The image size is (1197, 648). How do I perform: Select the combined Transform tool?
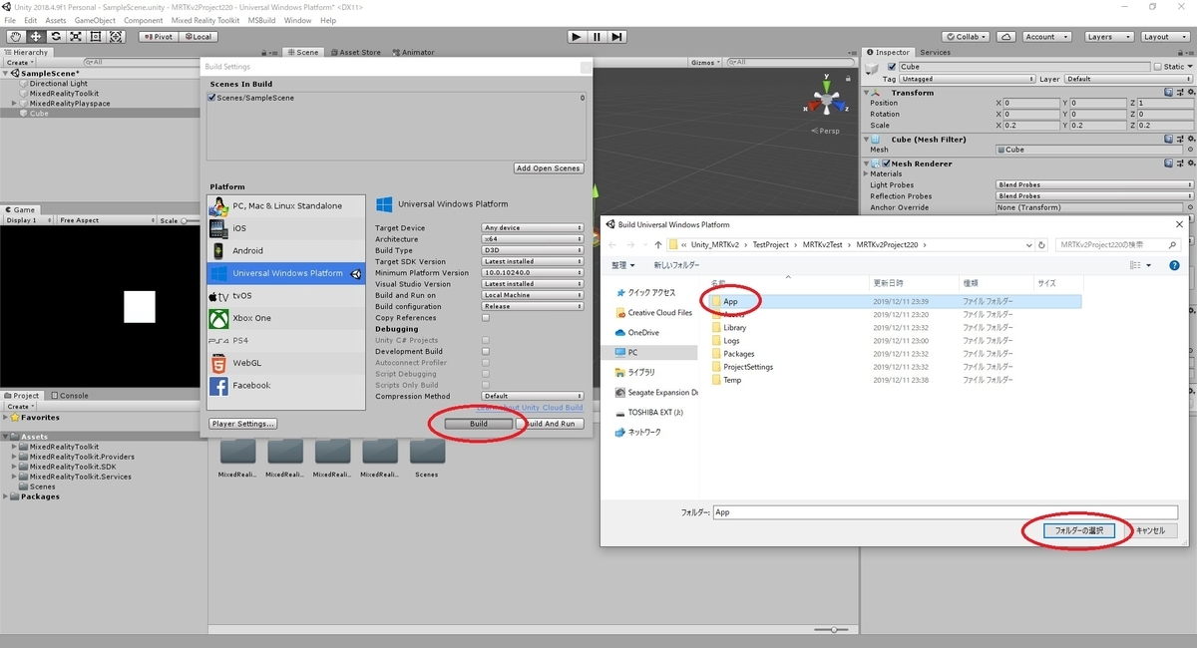coord(116,37)
